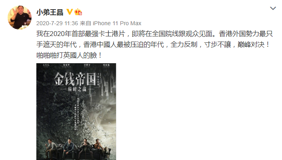Click the first line of the post text

[x=155, y=34]
